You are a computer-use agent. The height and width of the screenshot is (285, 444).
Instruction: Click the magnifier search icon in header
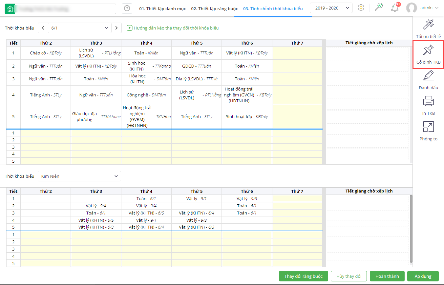point(379,8)
